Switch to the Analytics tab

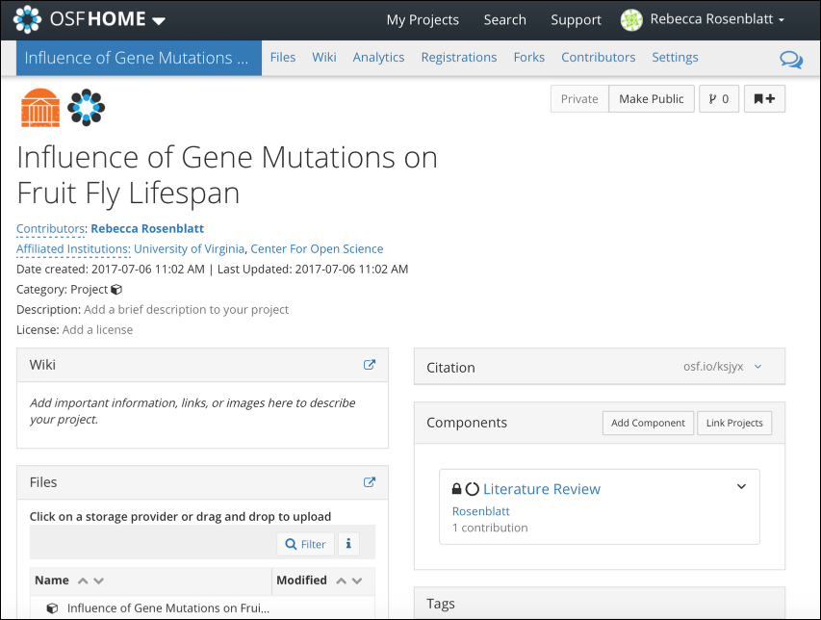[x=378, y=58]
